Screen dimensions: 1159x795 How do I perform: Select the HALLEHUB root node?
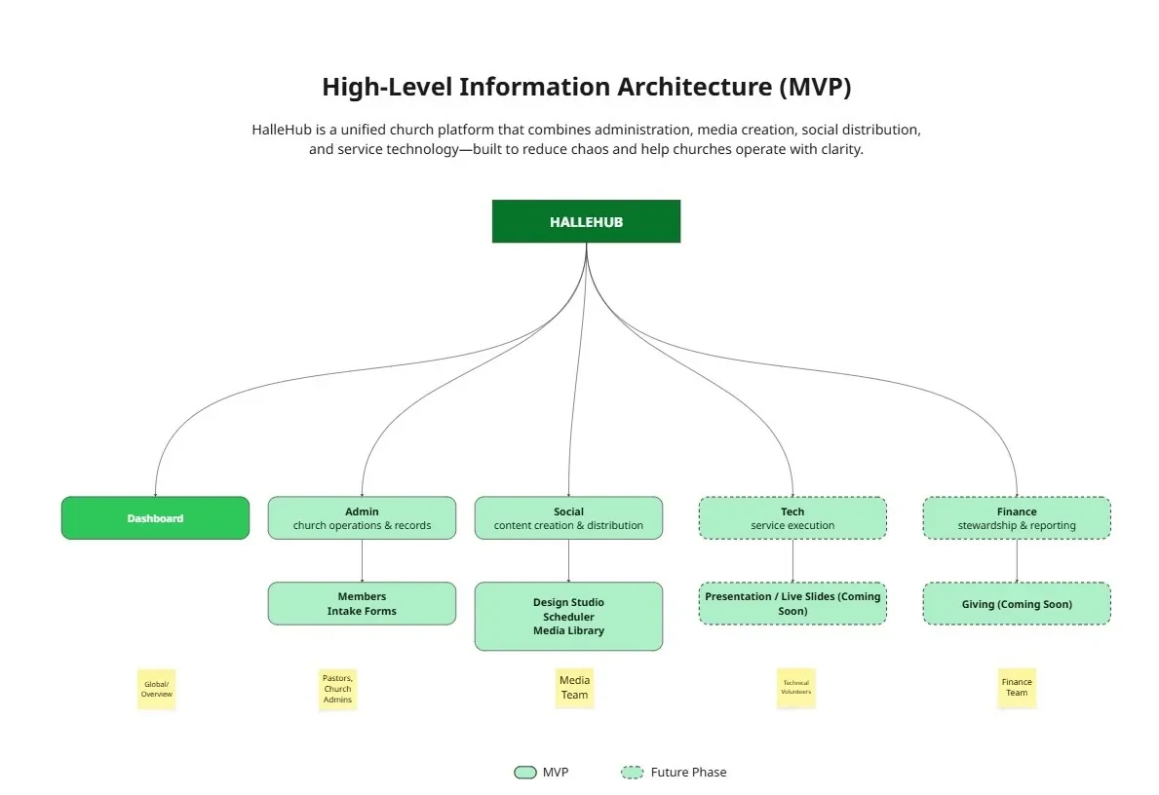586,221
